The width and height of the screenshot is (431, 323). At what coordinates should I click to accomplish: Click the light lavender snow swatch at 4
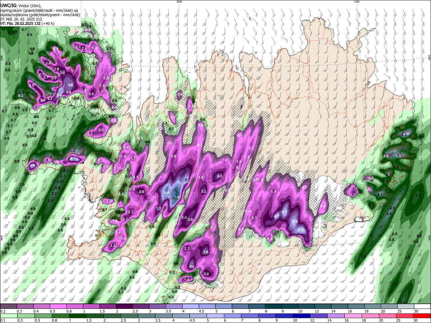(190, 307)
